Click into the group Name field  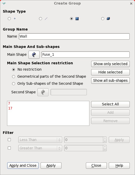(74, 36)
